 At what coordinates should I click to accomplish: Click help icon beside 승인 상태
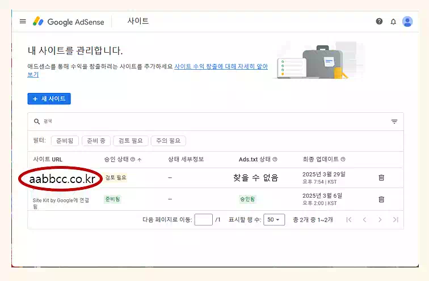click(133, 159)
